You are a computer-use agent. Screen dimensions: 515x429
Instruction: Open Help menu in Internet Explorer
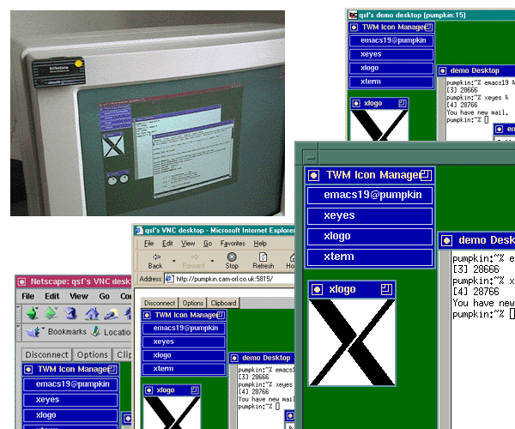259,244
